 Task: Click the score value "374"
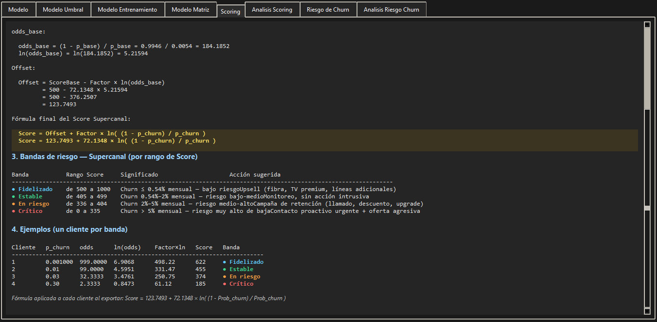(x=200, y=276)
